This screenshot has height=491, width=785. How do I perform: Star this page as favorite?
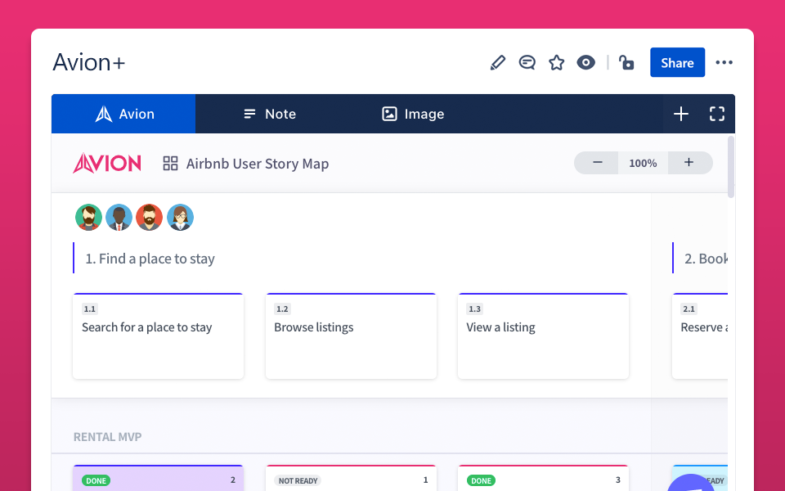coord(557,63)
